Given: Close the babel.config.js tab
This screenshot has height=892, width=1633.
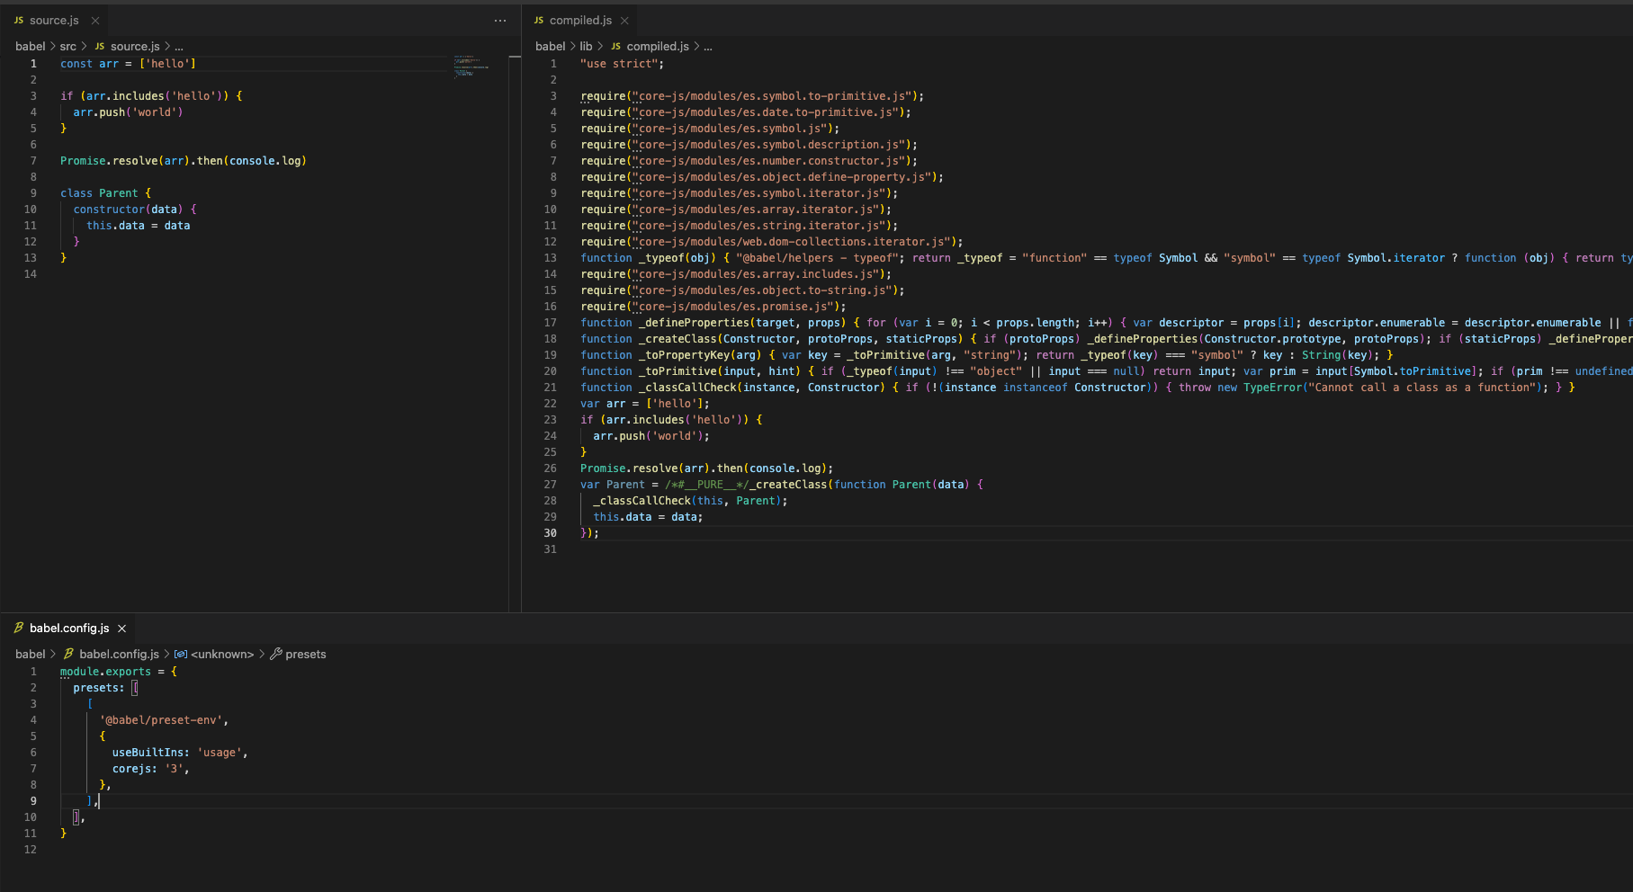Looking at the screenshot, I should [121, 628].
